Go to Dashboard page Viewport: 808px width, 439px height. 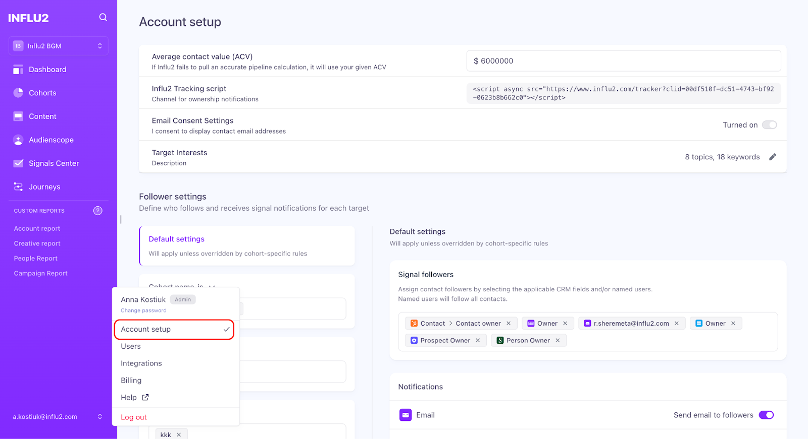(47, 70)
